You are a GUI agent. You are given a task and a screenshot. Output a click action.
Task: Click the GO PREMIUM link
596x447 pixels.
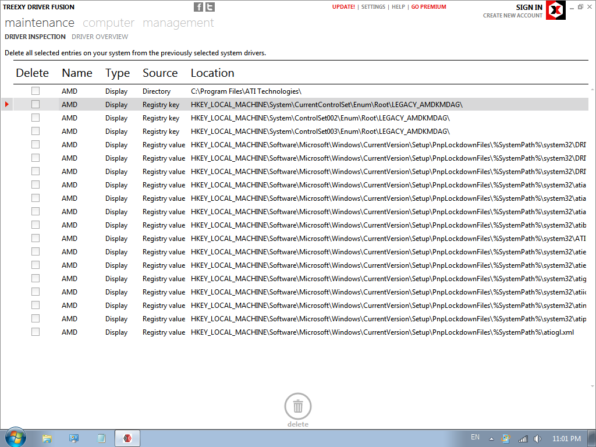pos(429,7)
